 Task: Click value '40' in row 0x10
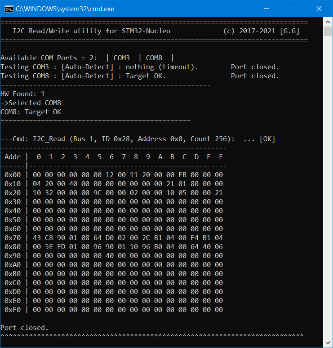(73, 184)
